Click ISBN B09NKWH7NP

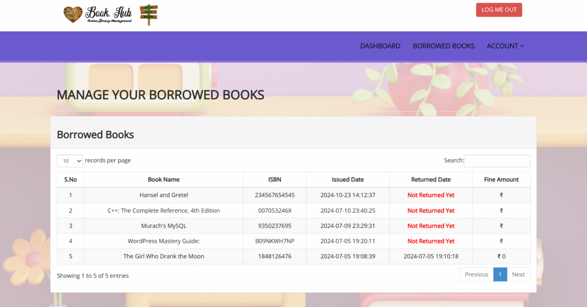coord(275,241)
